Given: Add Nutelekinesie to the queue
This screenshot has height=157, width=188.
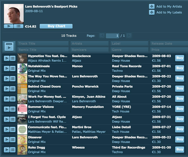Looking at the screenshot, I should [12, 69].
